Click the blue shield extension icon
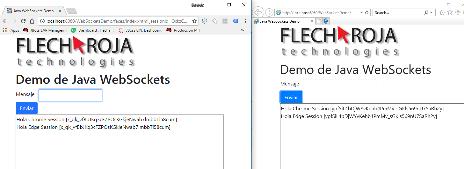This screenshot has height=169, width=464. 205,21
